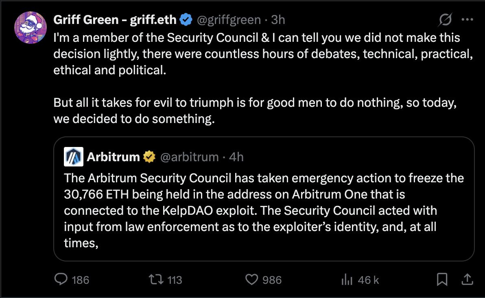Viewport: 485px width, 298px height.
Task: Click the Arbitrum account name in quote
Action: tap(114, 157)
